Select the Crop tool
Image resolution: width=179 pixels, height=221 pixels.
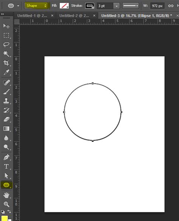(6, 63)
